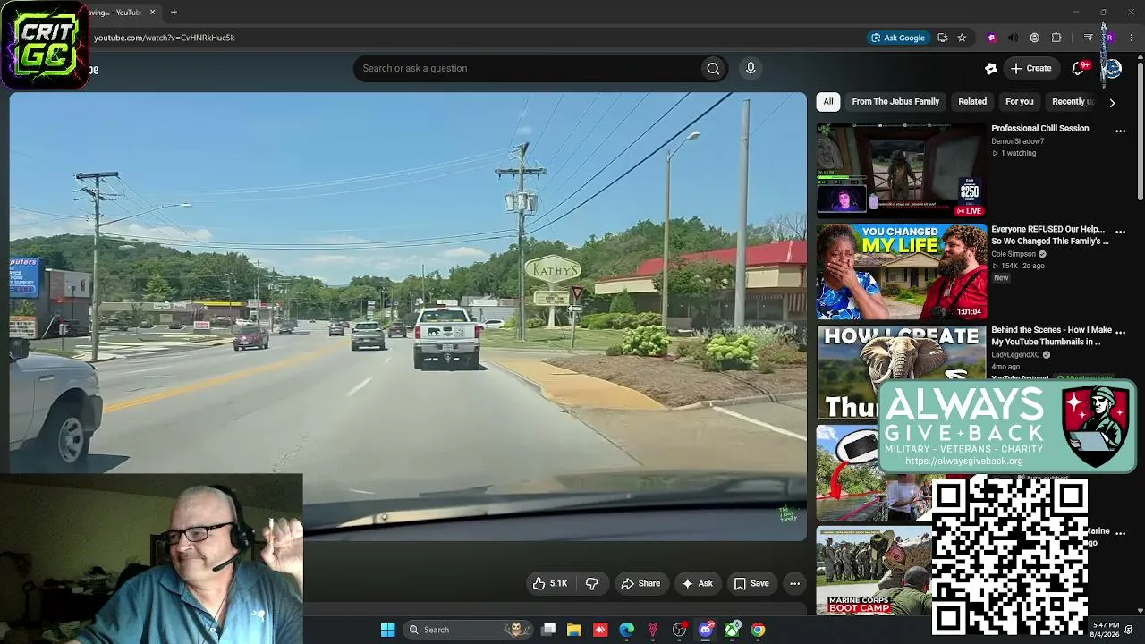The height and width of the screenshot is (644, 1145).
Task: Open Discord from the taskbar
Action: pos(706,630)
